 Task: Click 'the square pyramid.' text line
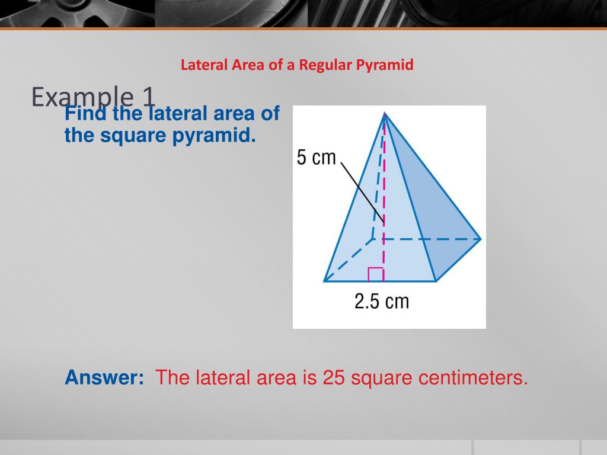pos(160,136)
